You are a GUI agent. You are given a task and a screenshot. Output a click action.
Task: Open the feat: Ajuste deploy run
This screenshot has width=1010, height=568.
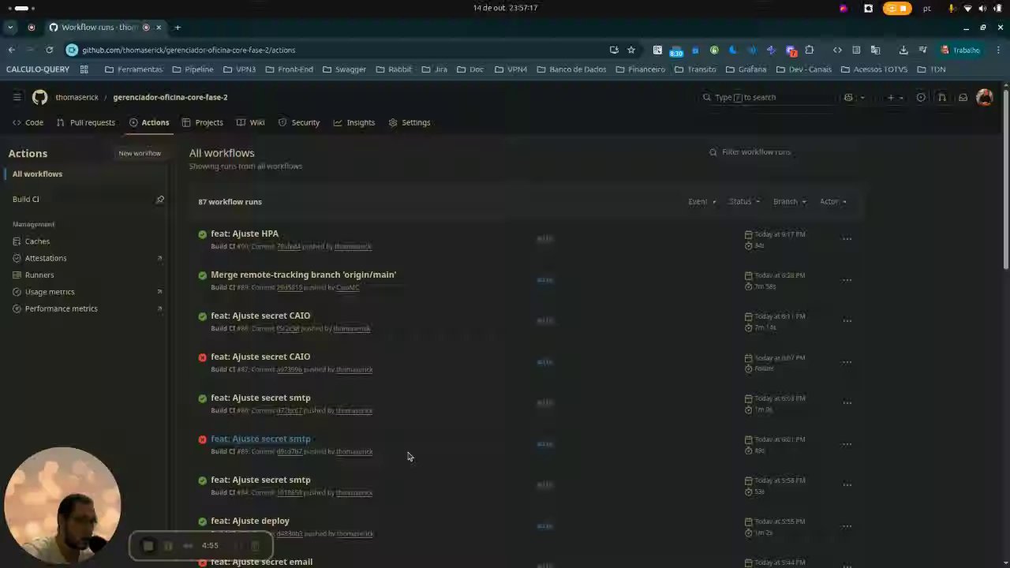click(250, 521)
